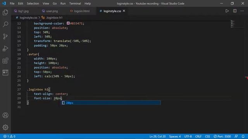The height and width of the screenshot is (139, 248).
Task: Open notifications bell in status bar
Action: [x=243, y=136]
